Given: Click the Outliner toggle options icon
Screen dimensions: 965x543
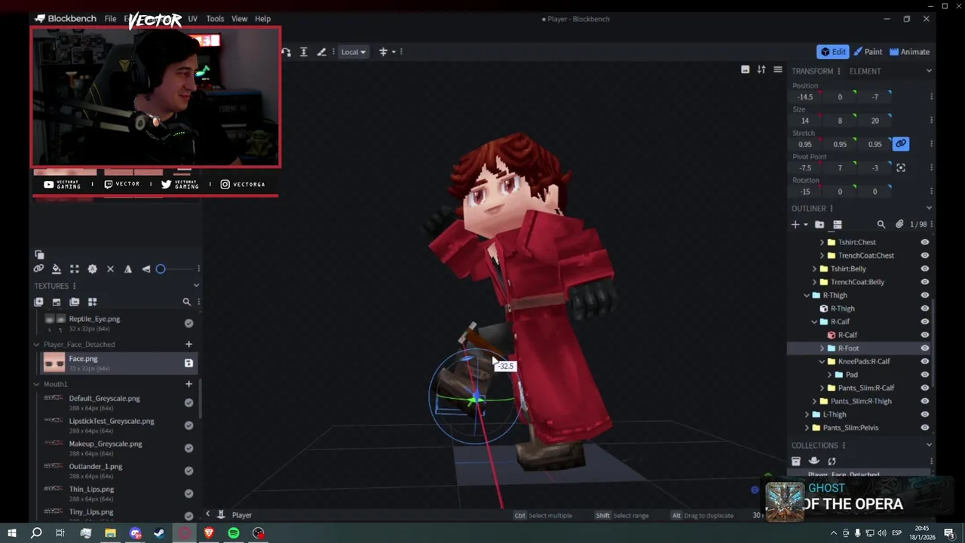Looking at the screenshot, I should tap(837, 224).
